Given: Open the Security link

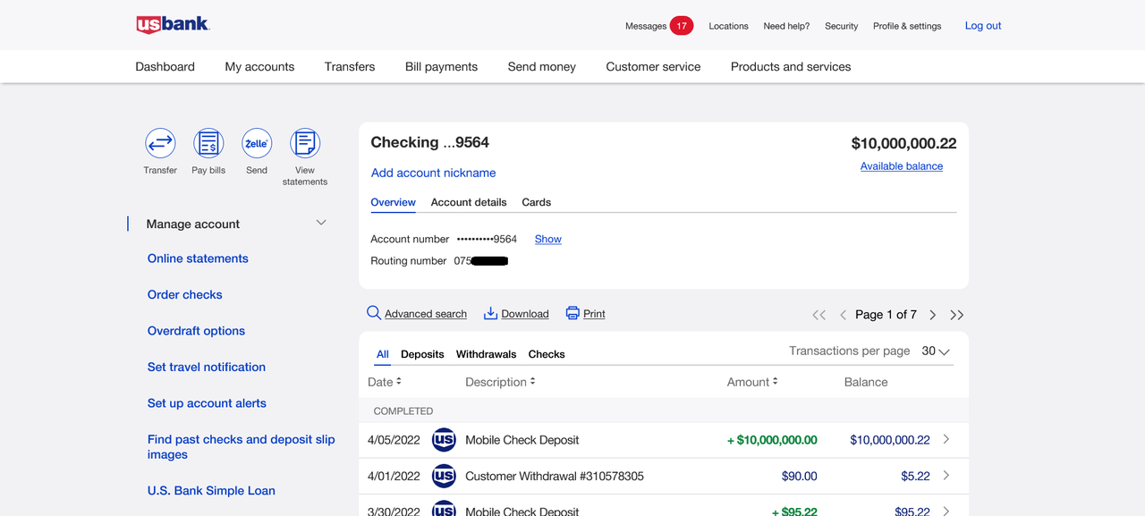Looking at the screenshot, I should tap(841, 26).
